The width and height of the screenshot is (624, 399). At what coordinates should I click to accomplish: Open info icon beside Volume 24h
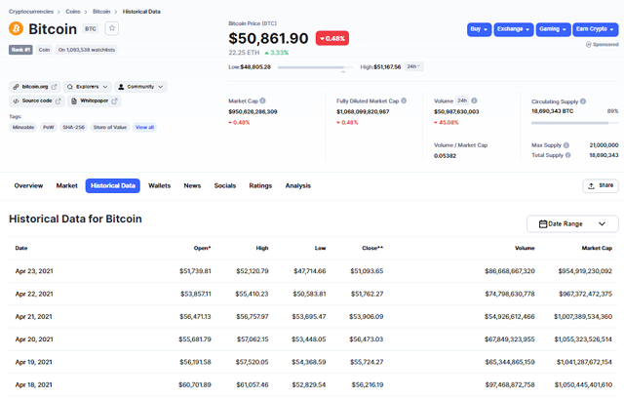[x=474, y=100]
